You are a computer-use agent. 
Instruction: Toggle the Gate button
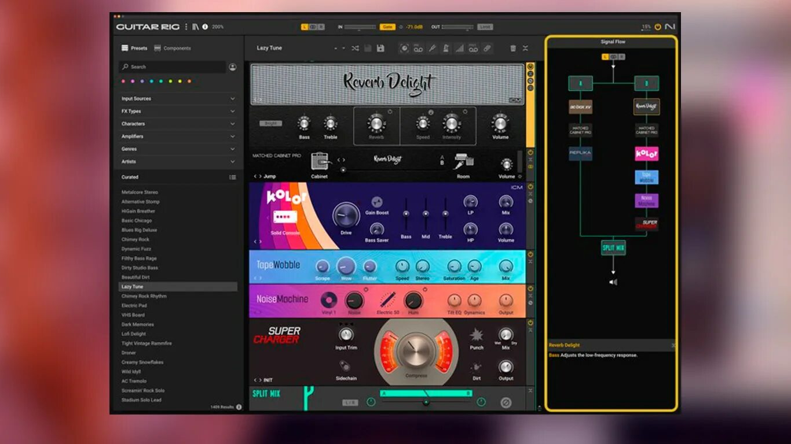coord(387,27)
